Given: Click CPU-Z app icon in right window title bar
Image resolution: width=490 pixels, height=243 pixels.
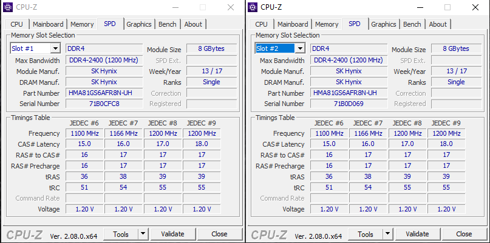Looking at the screenshot, I should pyautogui.click(x=253, y=7).
